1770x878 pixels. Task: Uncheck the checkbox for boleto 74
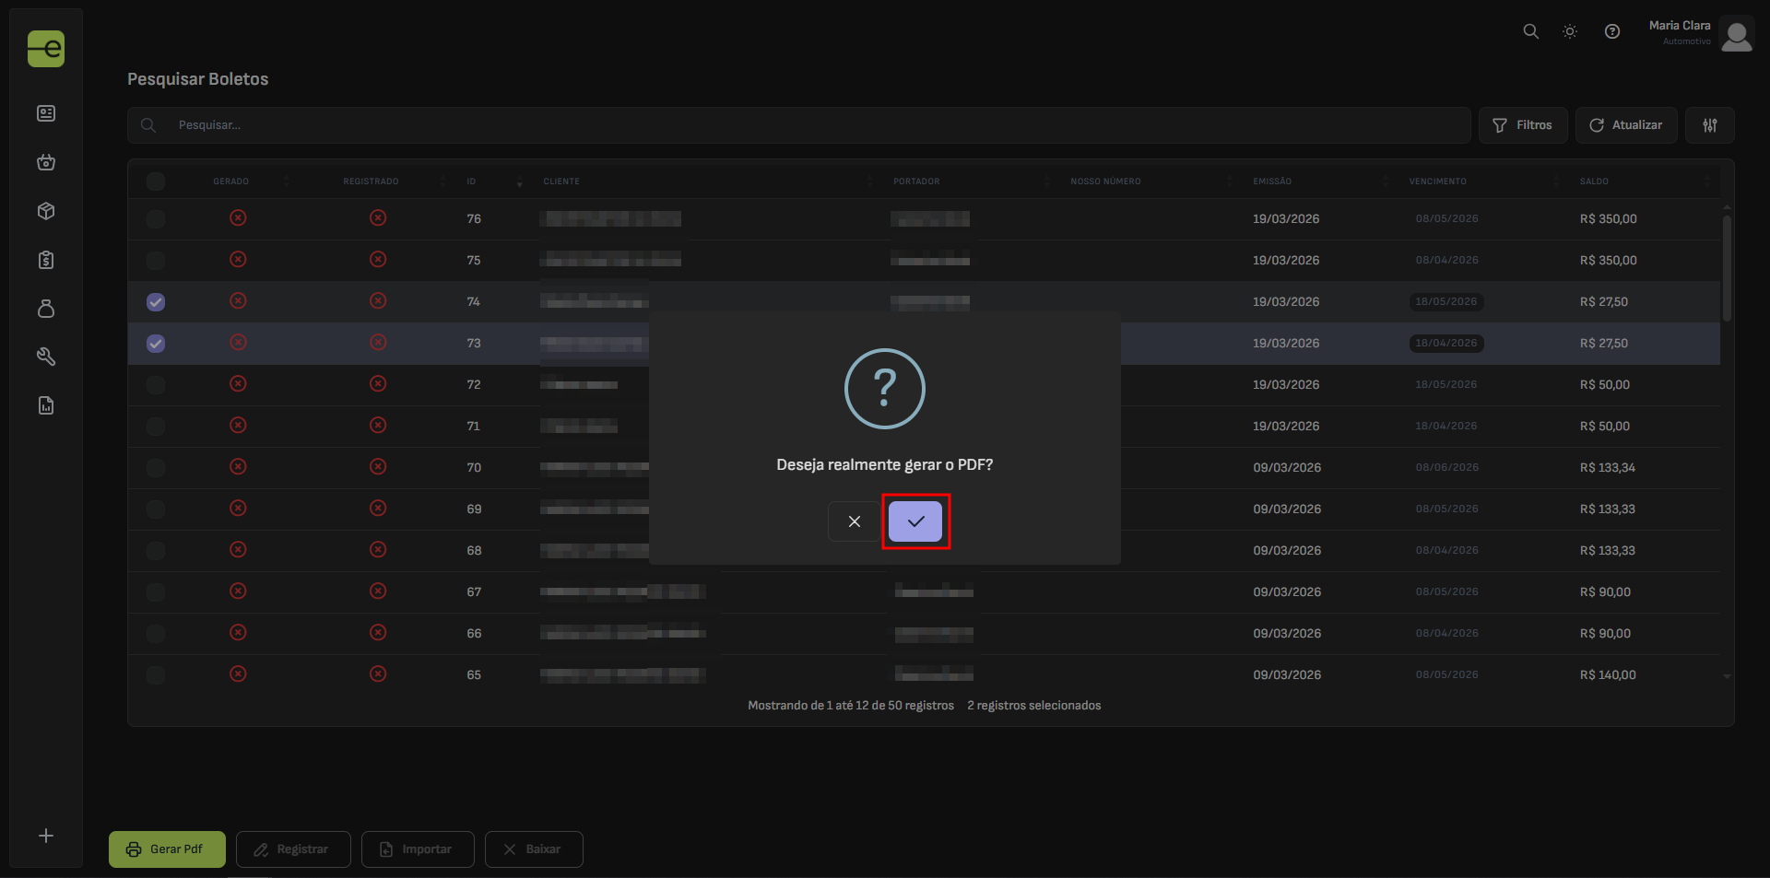coord(156,302)
